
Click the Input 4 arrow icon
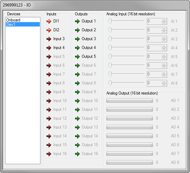pyautogui.click(x=49, y=48)
